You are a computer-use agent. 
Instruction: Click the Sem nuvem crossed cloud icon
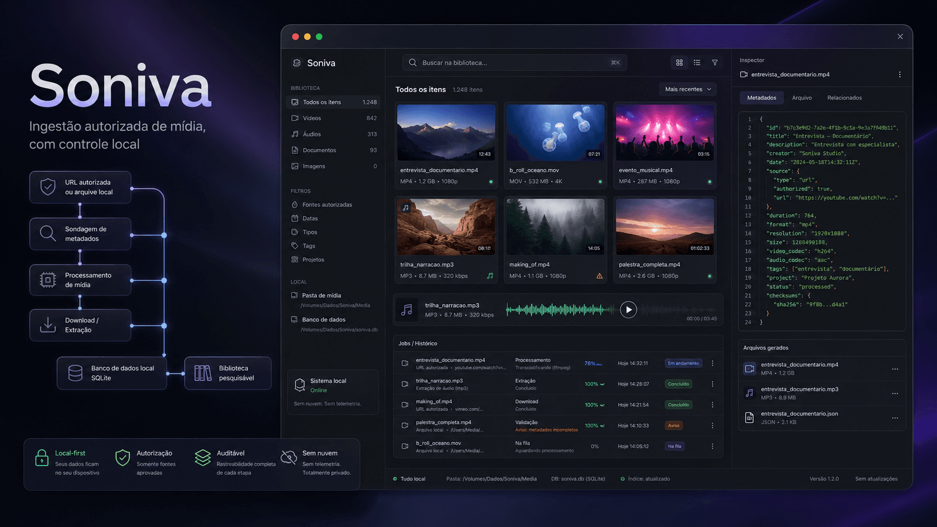[x=289, y=457]
